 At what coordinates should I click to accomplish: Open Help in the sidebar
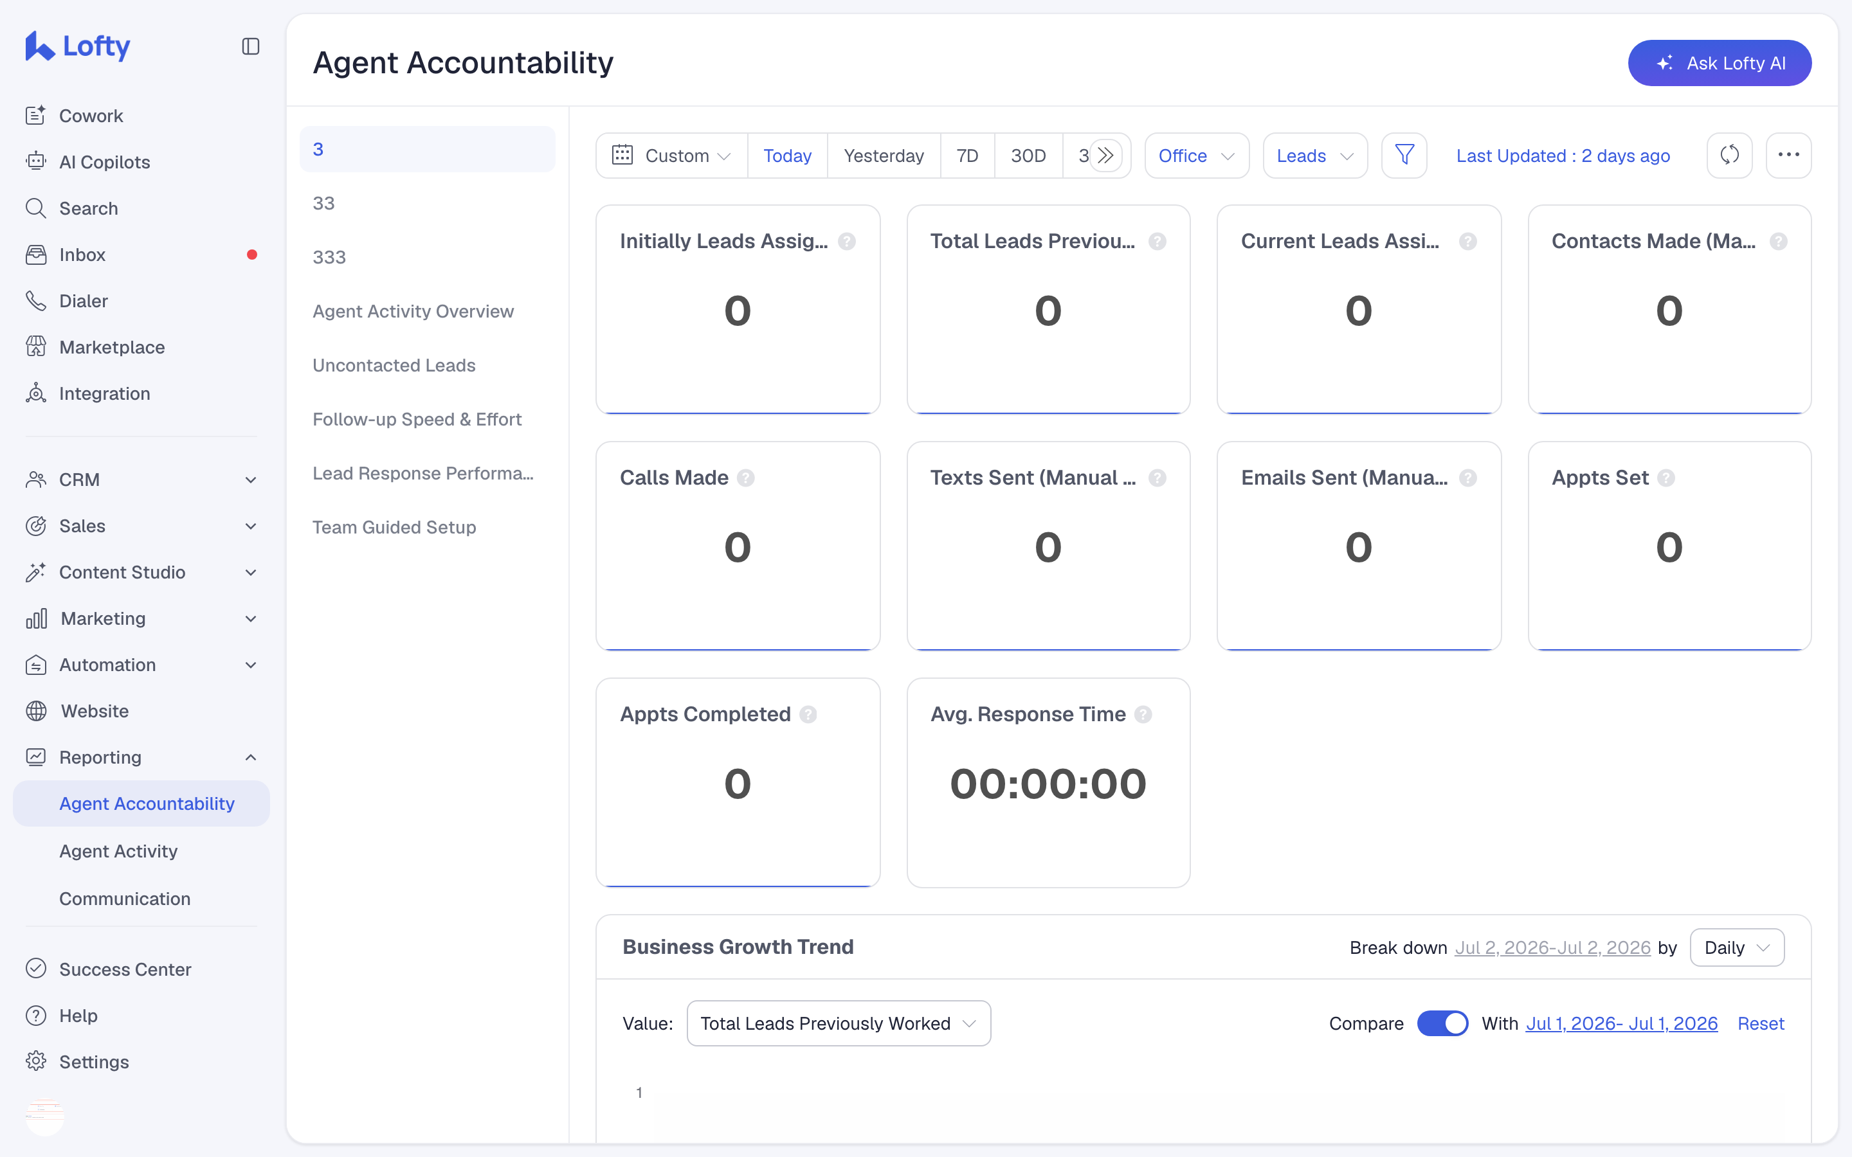(141, 1016)
